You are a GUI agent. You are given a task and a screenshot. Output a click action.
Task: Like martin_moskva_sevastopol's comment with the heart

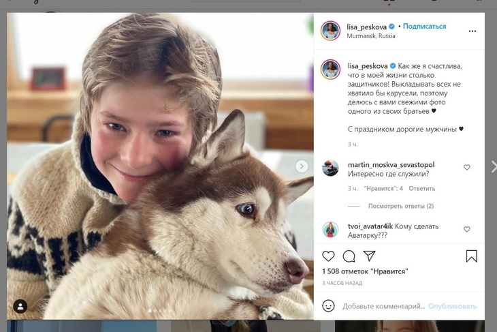467,167
